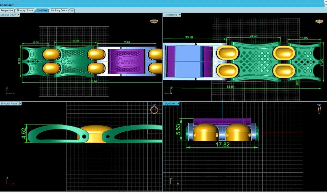Click the Side View viewport title label
This screenshot has height=193, width=327.
click(170, 103)
